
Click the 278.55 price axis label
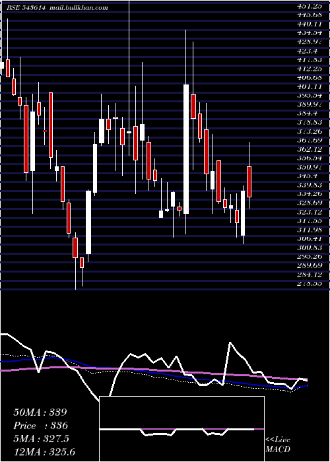(310, 283)
